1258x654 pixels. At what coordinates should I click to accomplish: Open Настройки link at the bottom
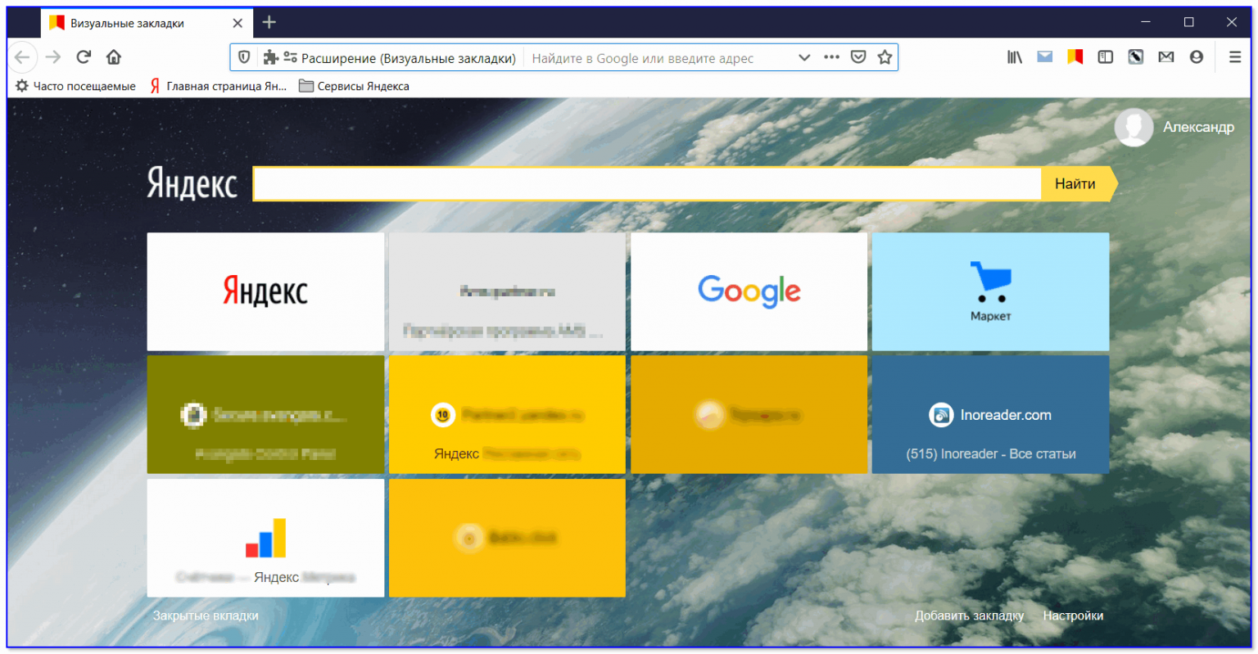1073,616
